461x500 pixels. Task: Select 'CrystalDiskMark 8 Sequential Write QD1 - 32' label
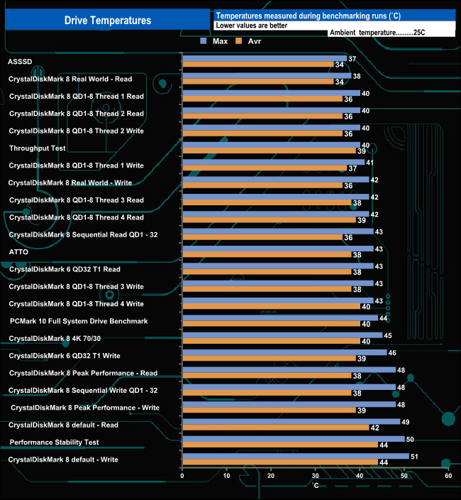pyautogui.click(x=83, y=391)
